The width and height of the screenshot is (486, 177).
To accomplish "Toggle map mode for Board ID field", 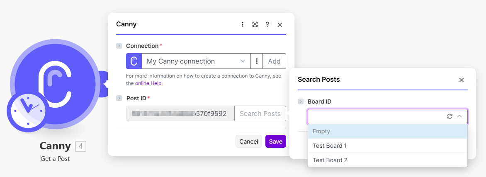I will pyautogui.click(x=301, y=101).
